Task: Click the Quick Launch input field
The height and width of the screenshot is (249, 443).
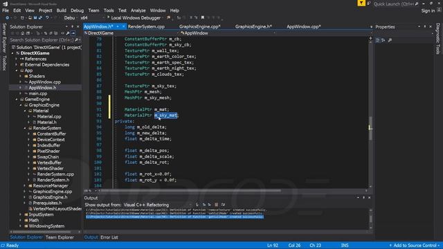Action: pos(394,4)
